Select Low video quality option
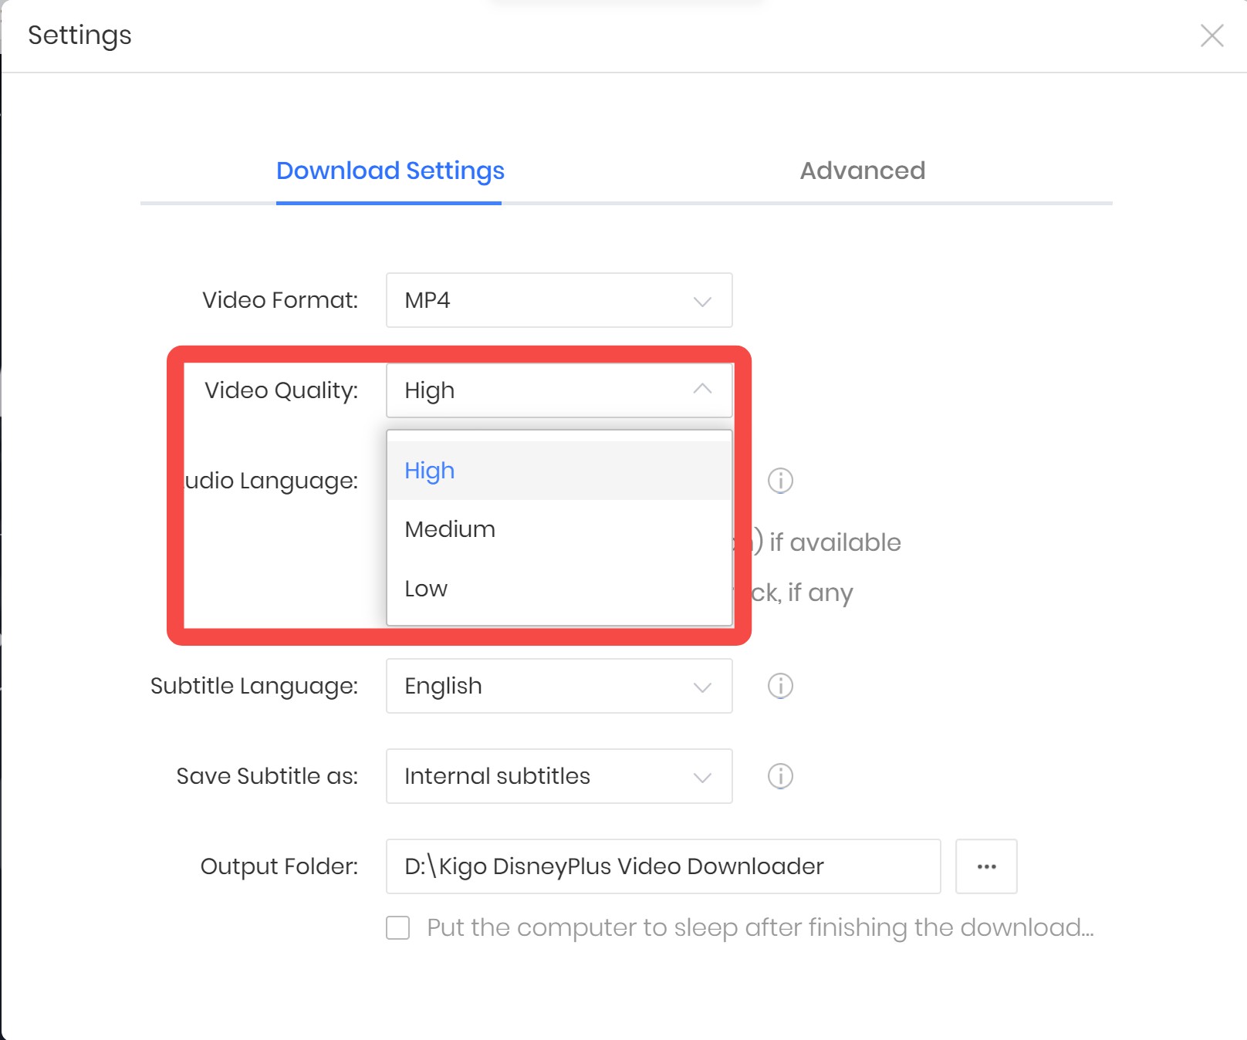This screenshot has height=1040, width=1247. coord(559,589)
